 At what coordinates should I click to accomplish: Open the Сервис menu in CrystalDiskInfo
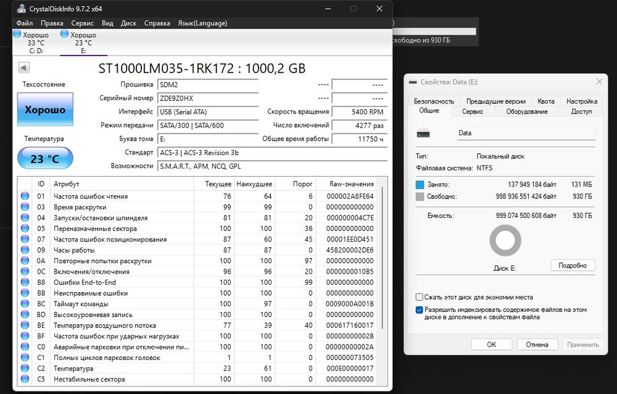point(82,23)
